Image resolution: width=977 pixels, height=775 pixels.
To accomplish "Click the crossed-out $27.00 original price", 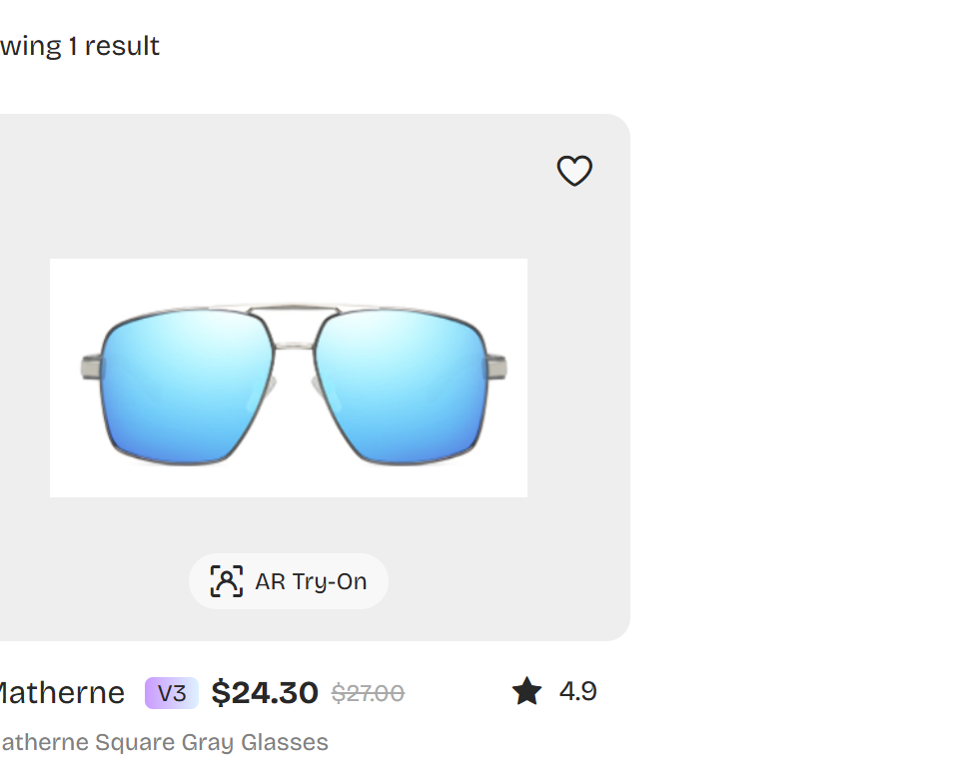I will pyautogui.click(x=368, y=692).
